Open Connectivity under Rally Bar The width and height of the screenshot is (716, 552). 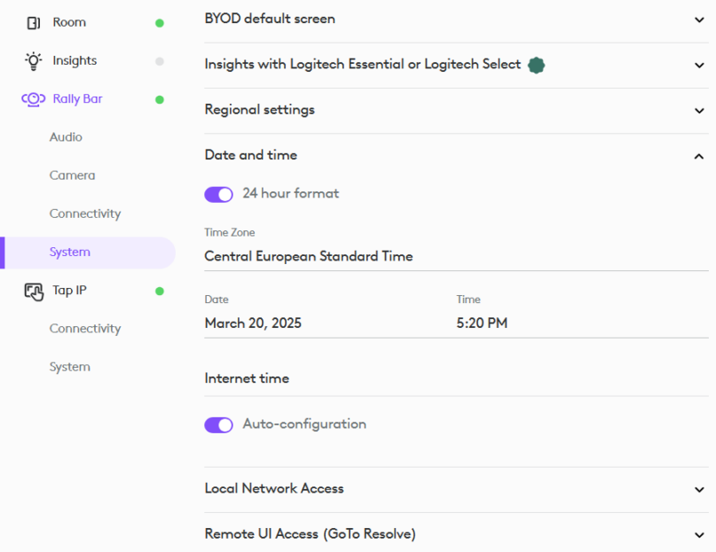tap(84, 213)
